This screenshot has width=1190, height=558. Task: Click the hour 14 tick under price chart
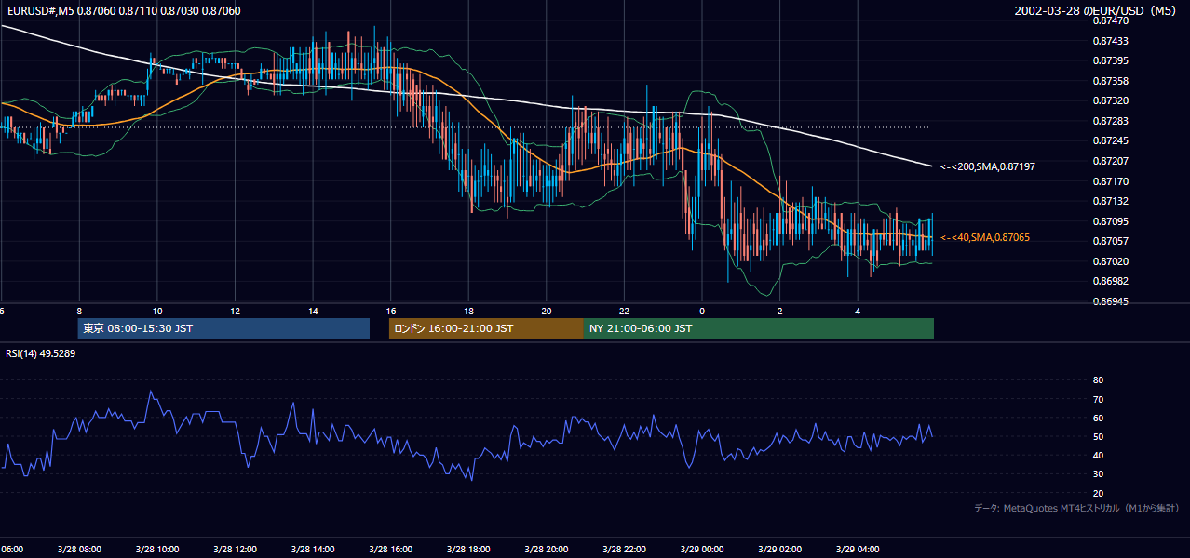(313, 311)
